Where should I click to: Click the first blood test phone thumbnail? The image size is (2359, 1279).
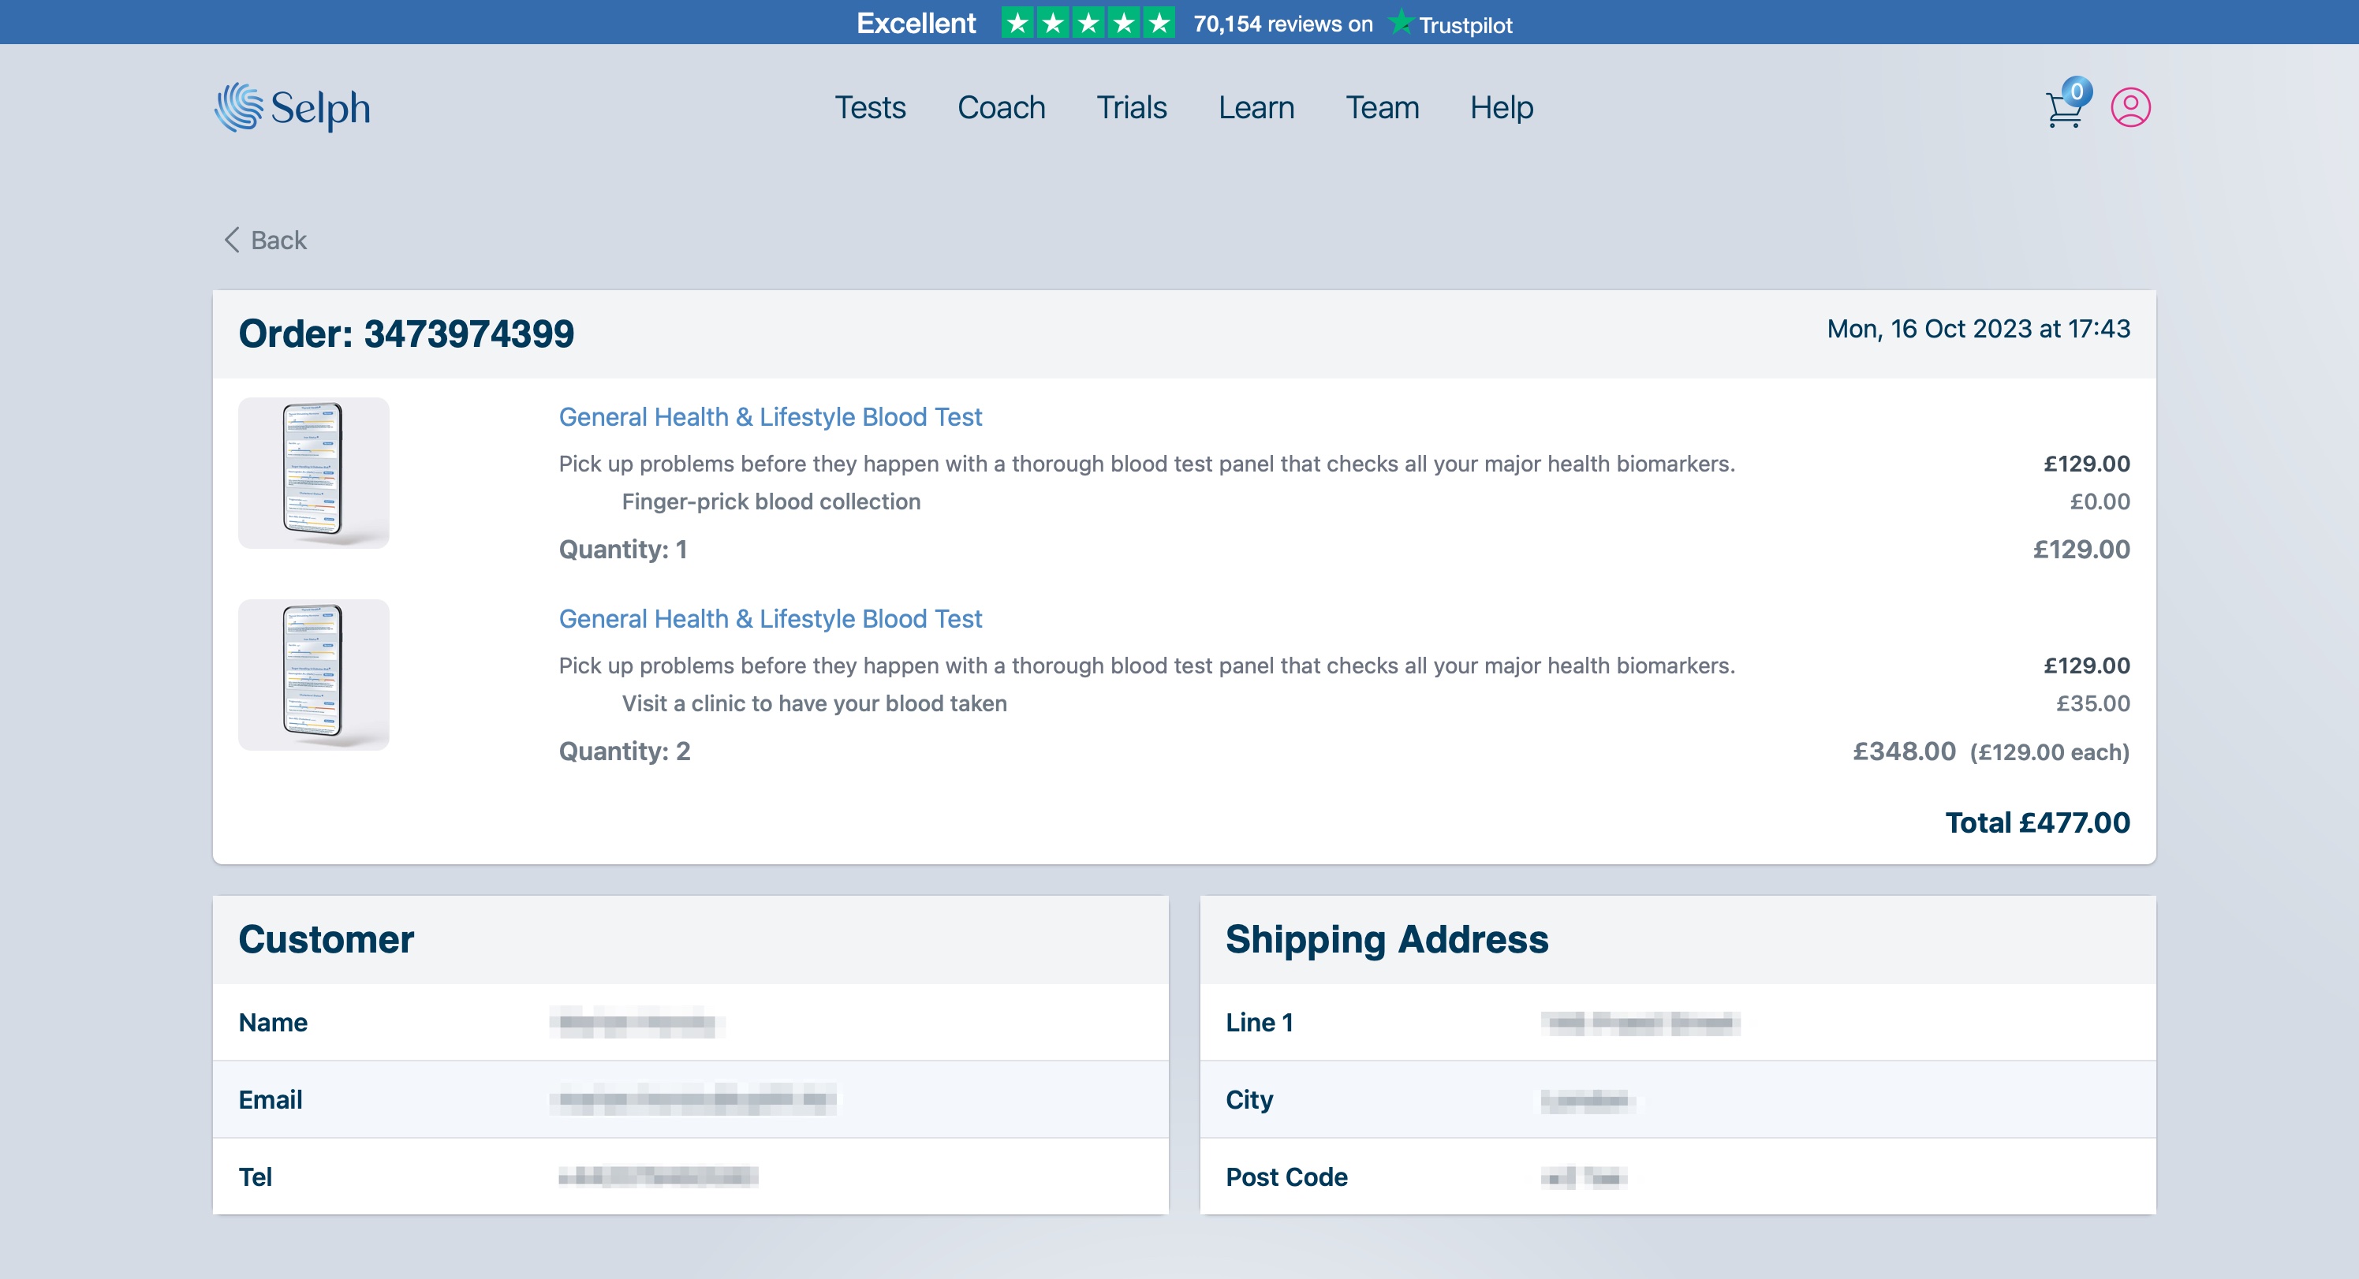[313, 472]
